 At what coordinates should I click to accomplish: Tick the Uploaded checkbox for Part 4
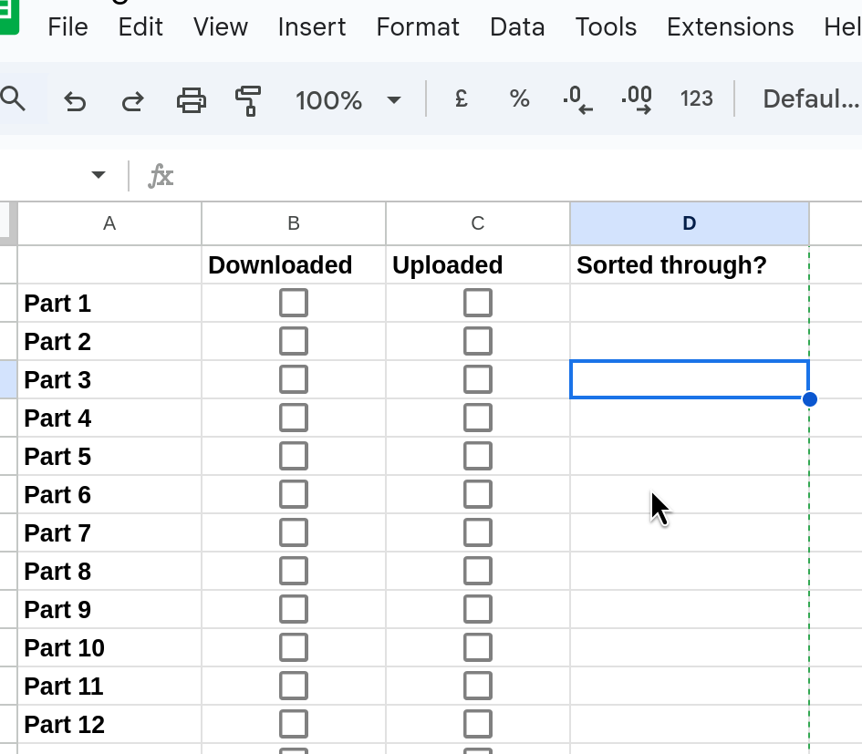[x=478, y=418]
